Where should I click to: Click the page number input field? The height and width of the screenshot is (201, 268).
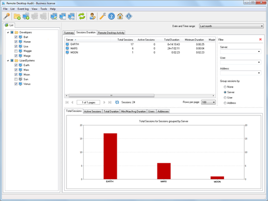pyautogui.click(x=89, y=102)
